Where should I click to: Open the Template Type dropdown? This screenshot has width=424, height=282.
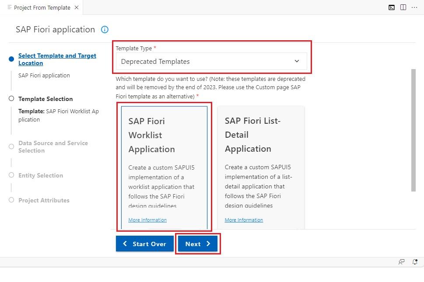[x=211, y=61]
